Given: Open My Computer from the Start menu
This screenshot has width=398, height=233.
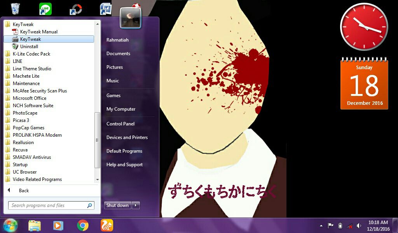Looking at the screenshot, I should [x=121, y=109].
